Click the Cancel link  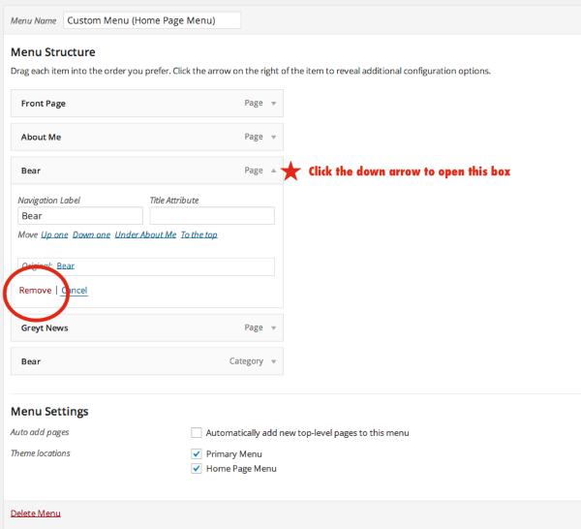tap(75, 291)
